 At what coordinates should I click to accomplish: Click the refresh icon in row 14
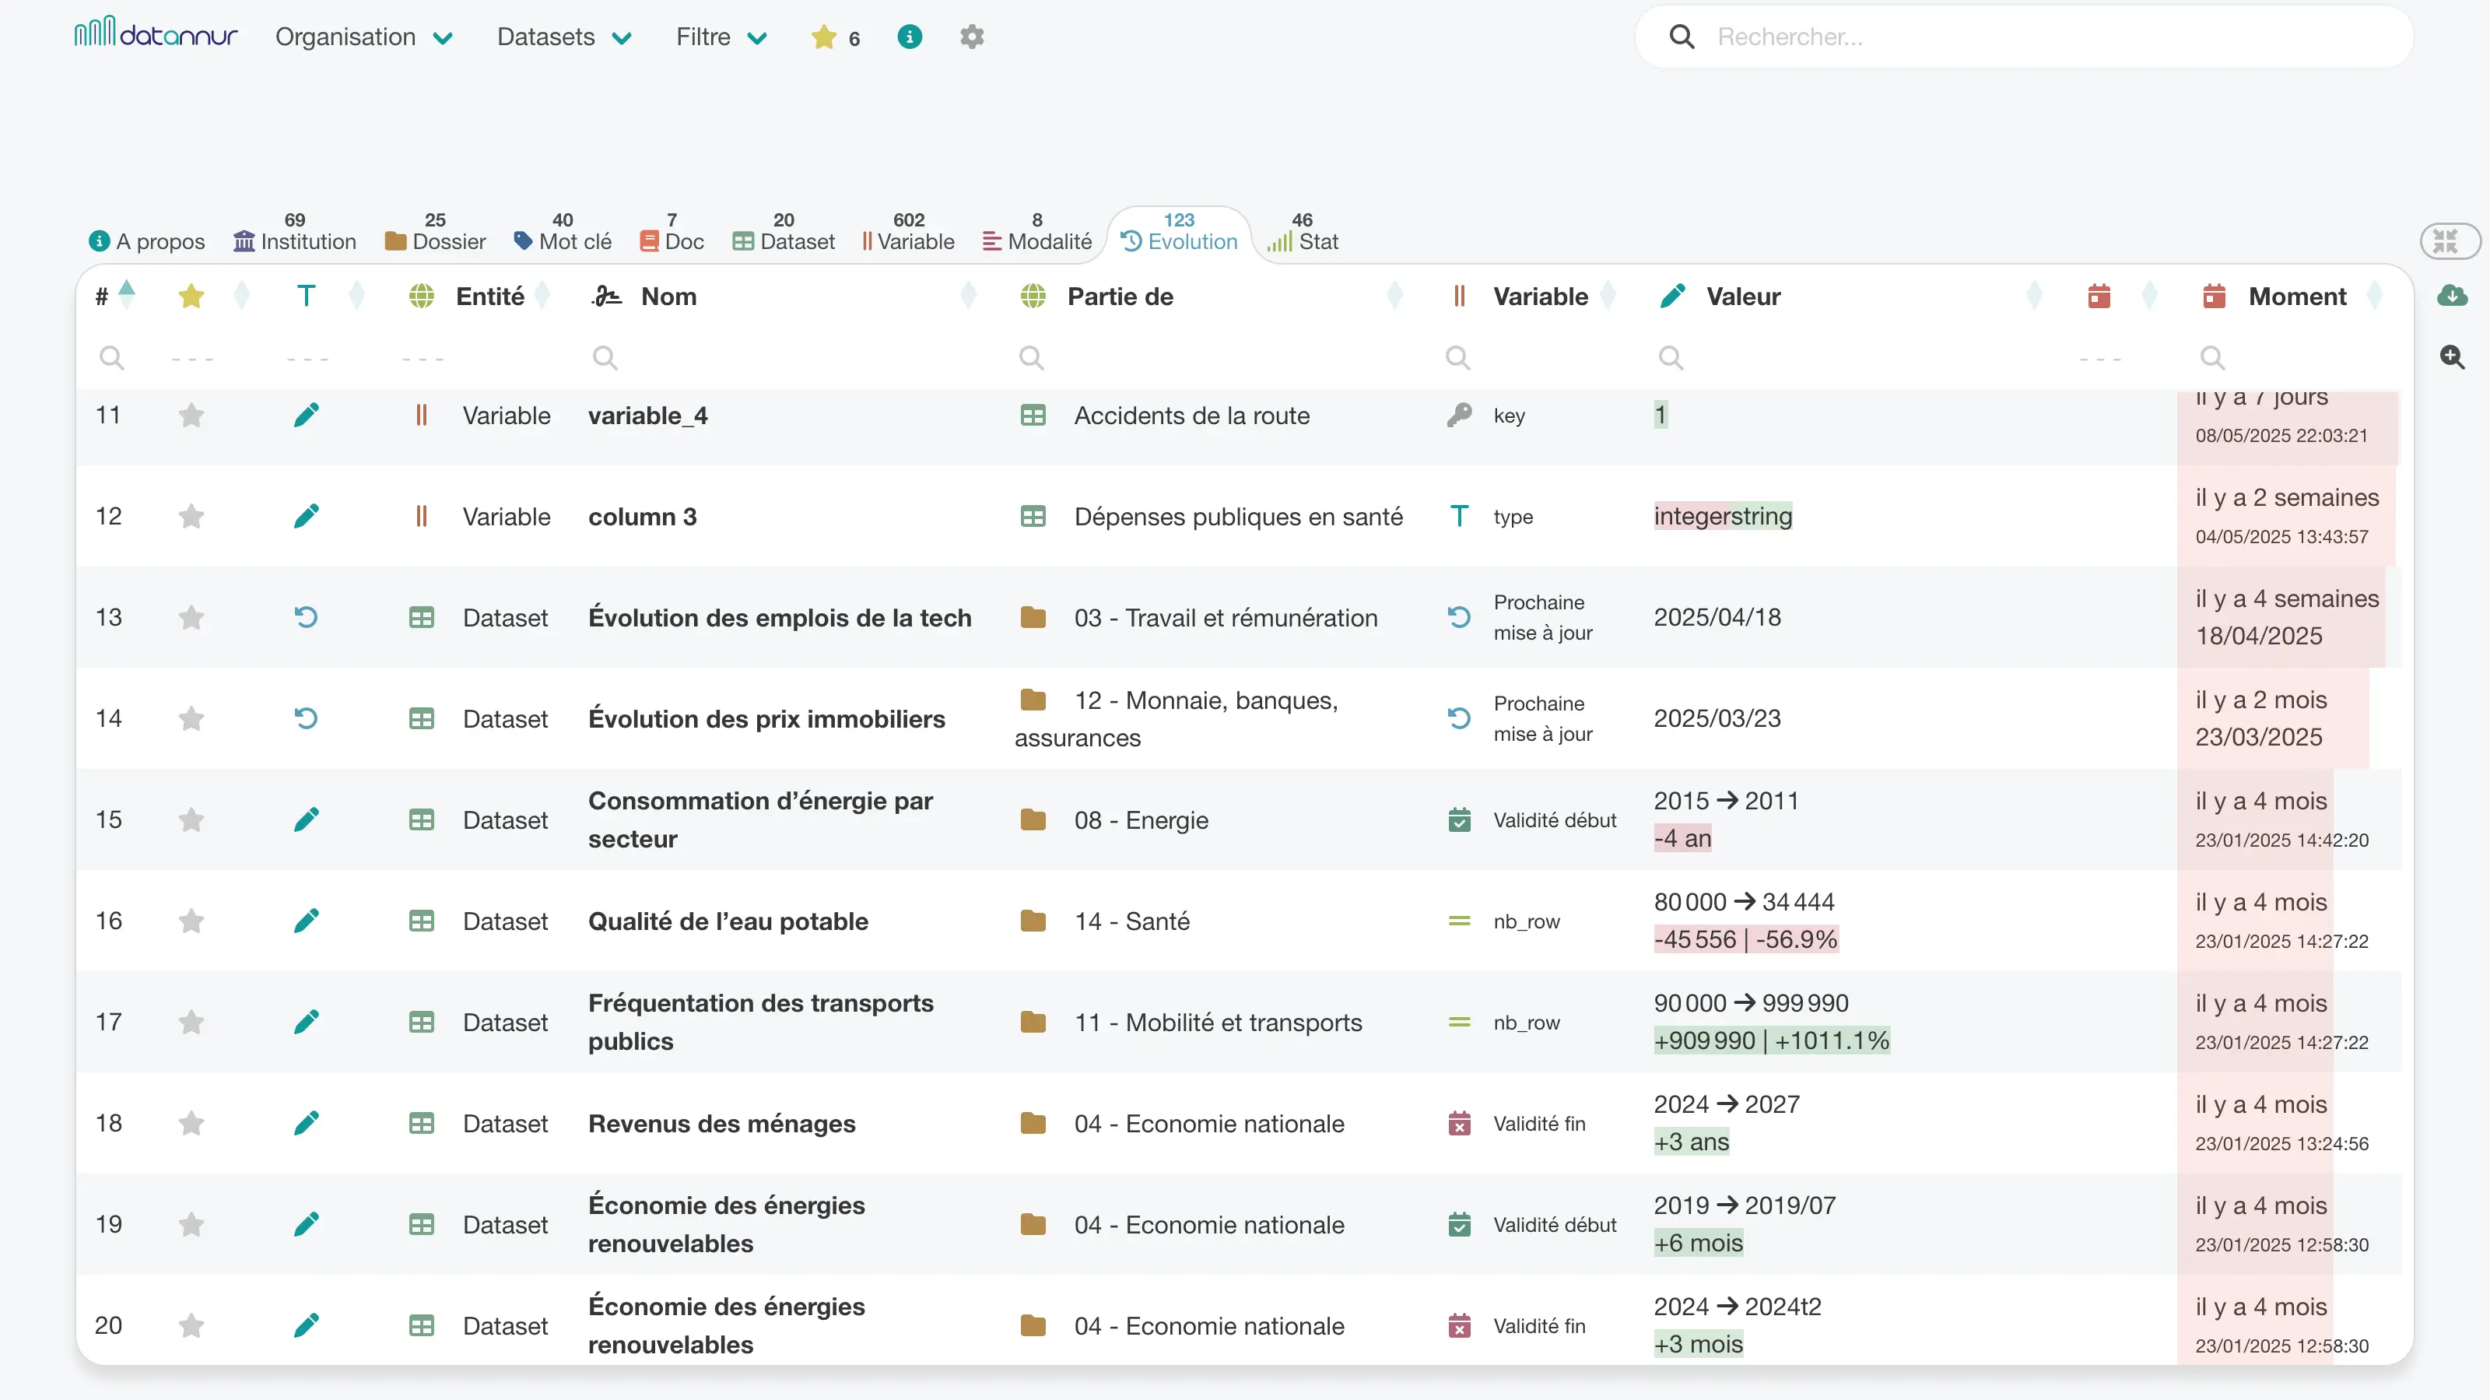point(306,718)
